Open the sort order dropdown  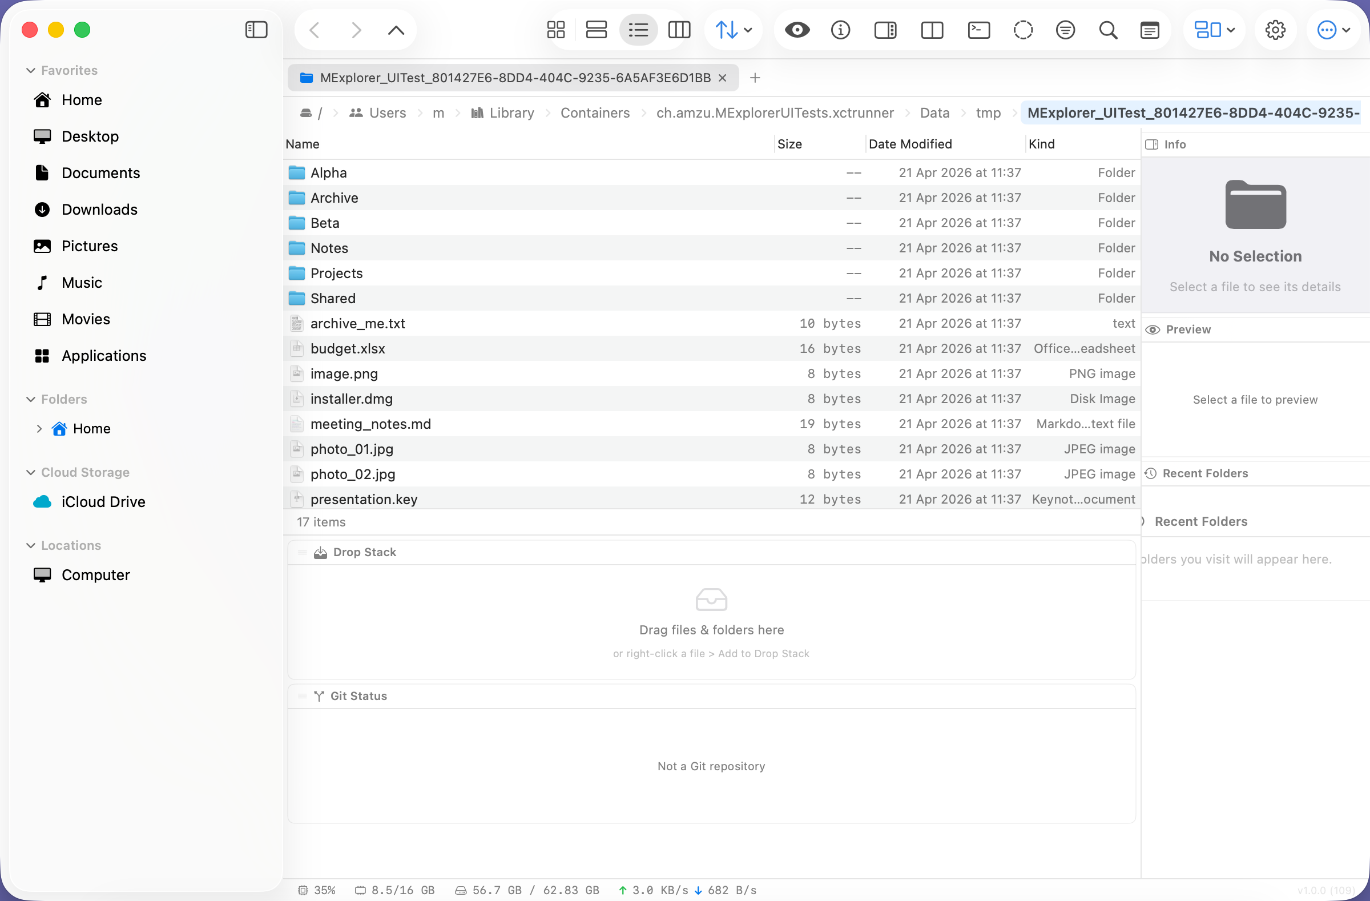[734, 30]
